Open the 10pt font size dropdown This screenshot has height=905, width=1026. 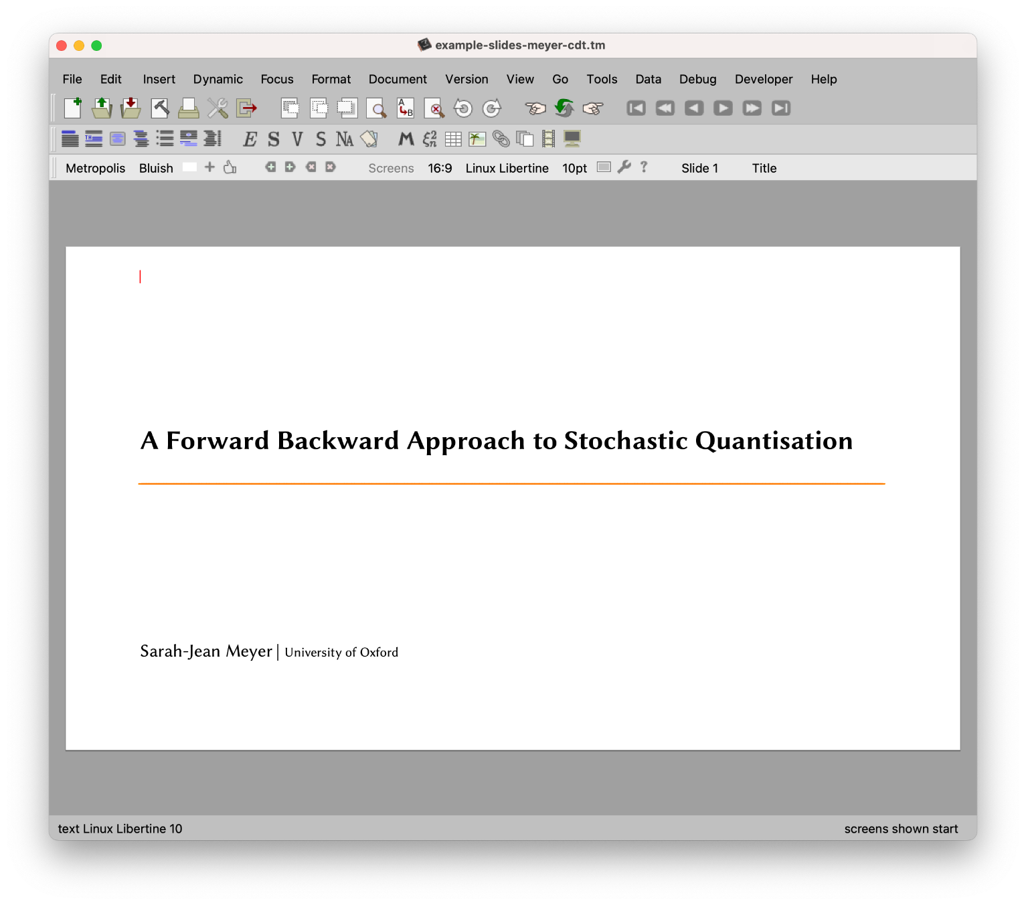point(575,168)
